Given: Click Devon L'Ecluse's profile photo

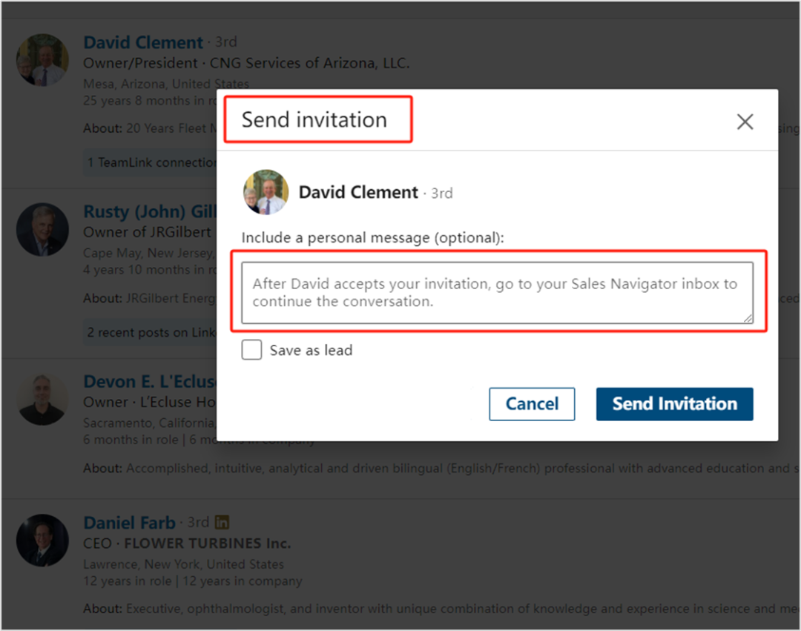Looking at the screenshot, I should 43,400.
